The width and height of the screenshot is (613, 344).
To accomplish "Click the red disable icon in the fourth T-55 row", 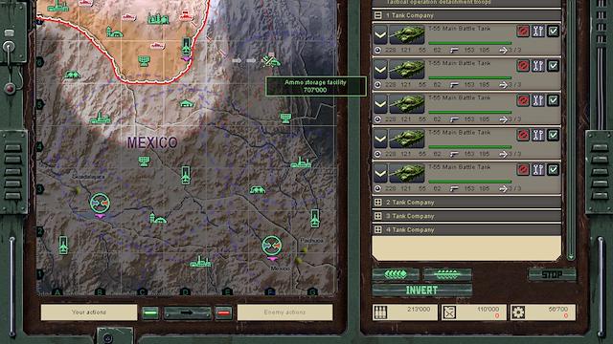I will click(x=523, y=135).
